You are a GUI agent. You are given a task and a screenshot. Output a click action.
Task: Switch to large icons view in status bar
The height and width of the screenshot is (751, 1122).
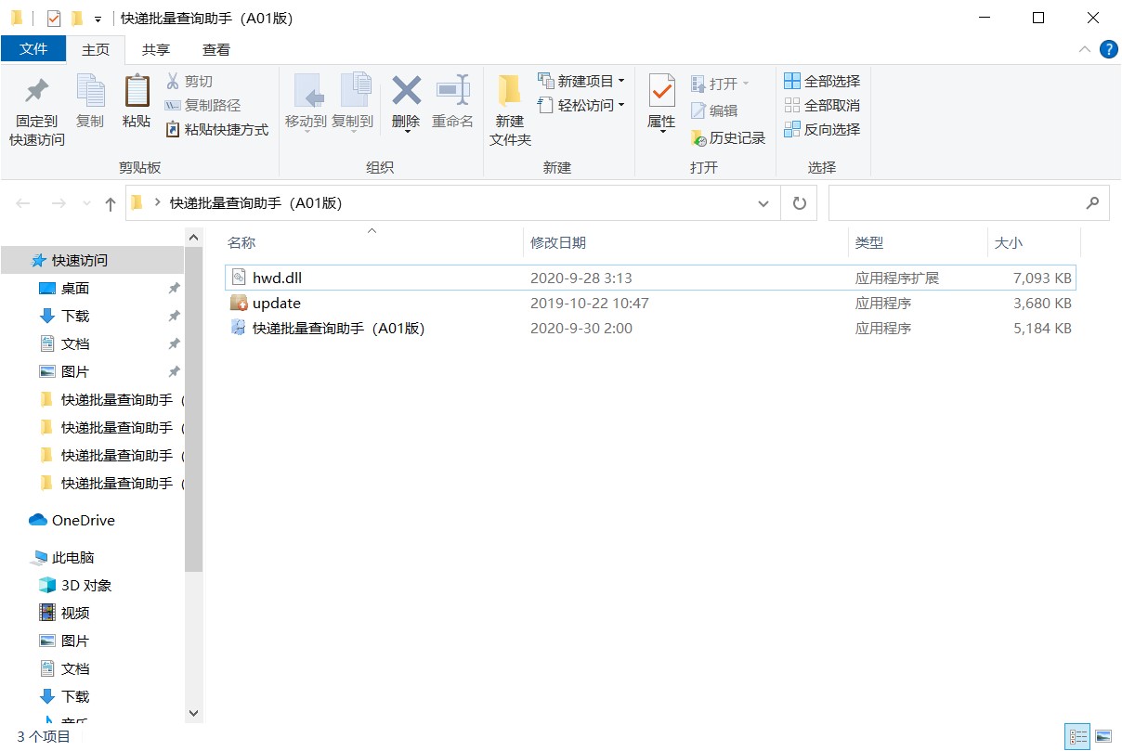point(1103,736)
